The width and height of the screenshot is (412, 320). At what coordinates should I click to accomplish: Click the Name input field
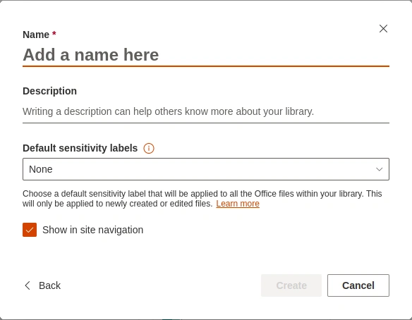(206, 55)
